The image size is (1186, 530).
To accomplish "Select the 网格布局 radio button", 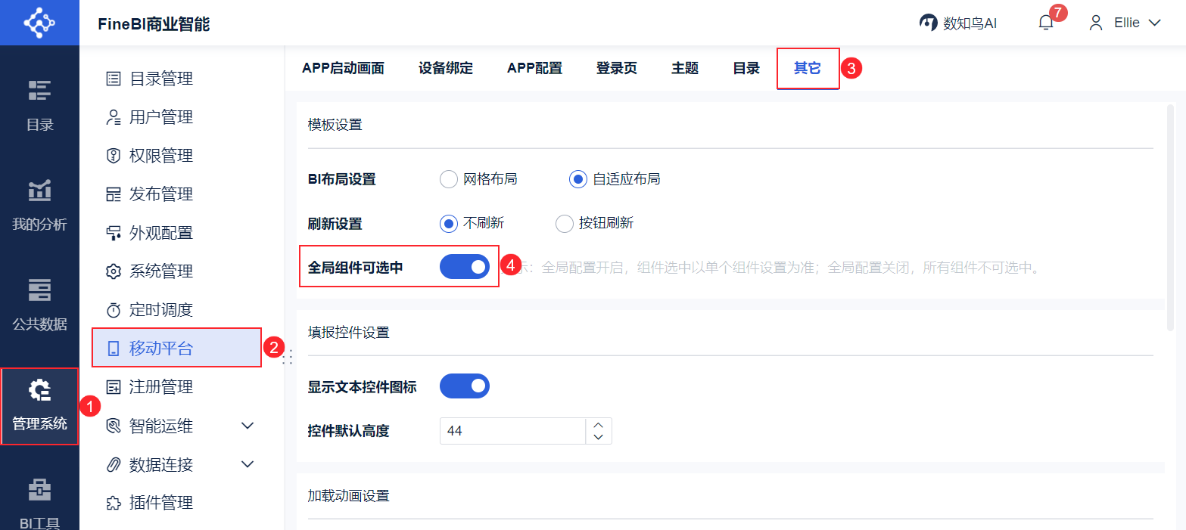I will (449, 179).
